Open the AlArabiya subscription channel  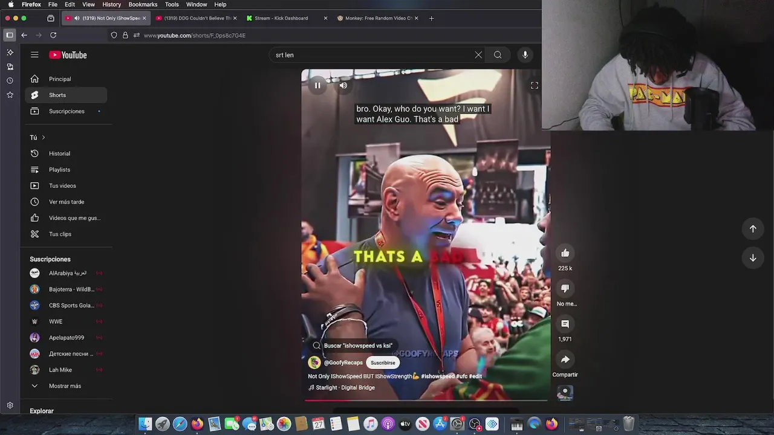[x=66, y=273]
